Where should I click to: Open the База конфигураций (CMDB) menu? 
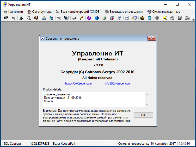[78, 12]
